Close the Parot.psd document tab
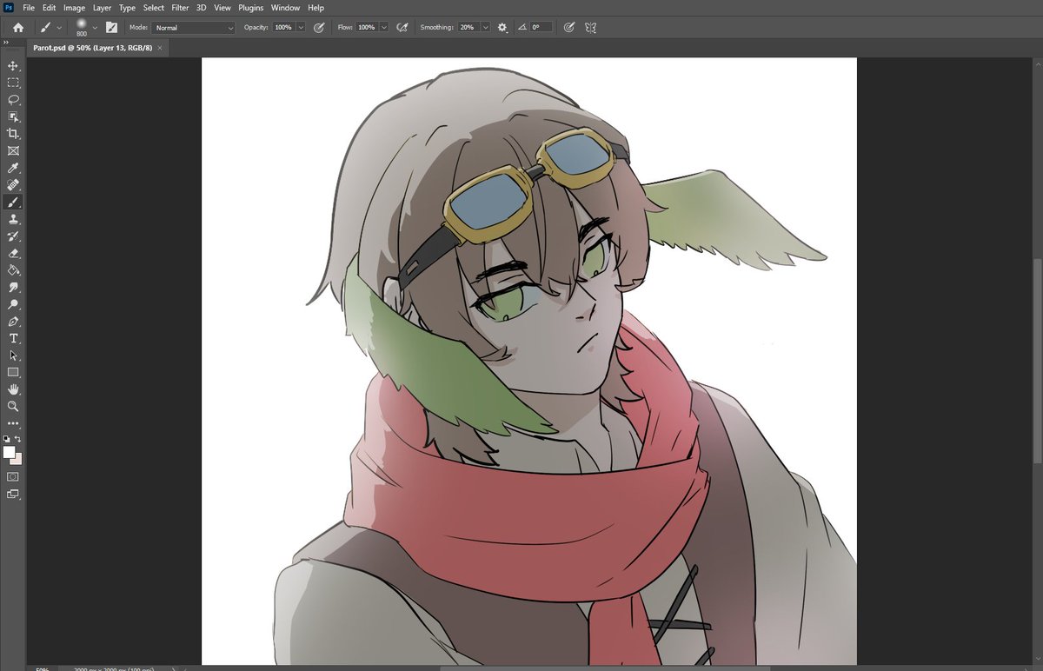 161,48
